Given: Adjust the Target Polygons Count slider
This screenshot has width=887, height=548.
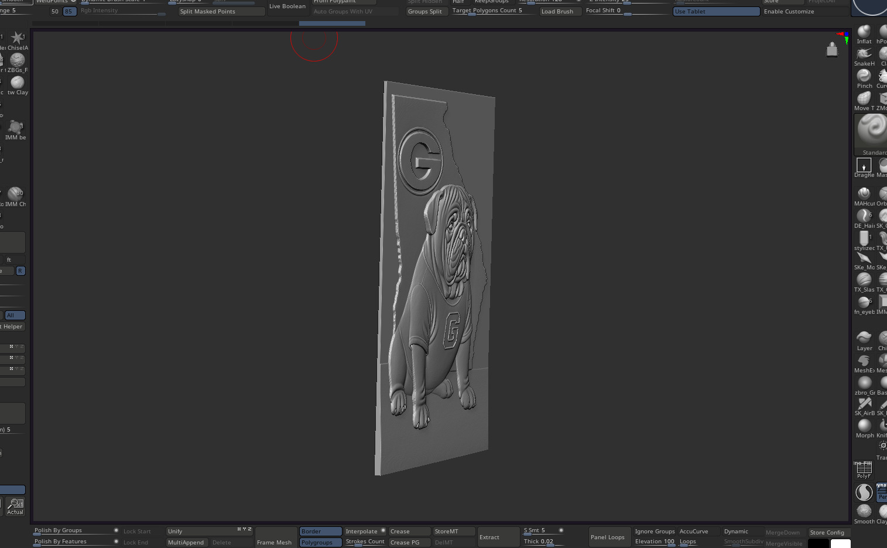Looking at the screenshot, I should [x=494, y=11].
